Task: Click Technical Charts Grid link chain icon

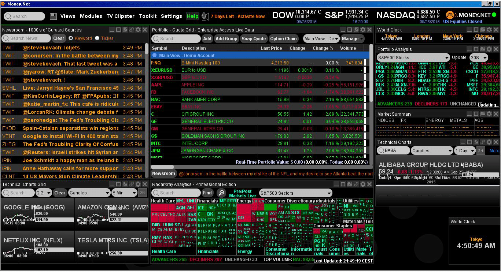Action: click(132, 184)
